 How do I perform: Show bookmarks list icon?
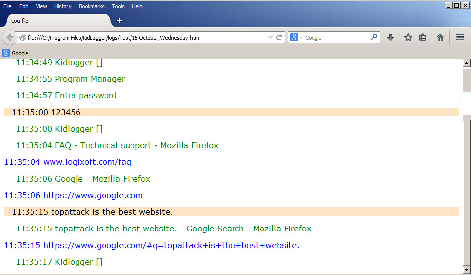point(423,38)
